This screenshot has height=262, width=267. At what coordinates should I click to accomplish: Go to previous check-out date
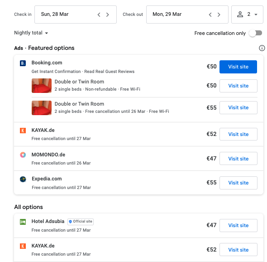(x=210, y=15)
